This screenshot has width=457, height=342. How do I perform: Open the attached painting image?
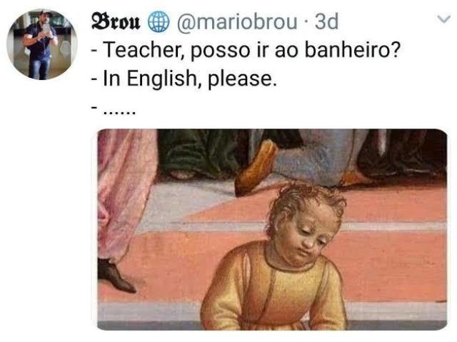tap(272, 230)
